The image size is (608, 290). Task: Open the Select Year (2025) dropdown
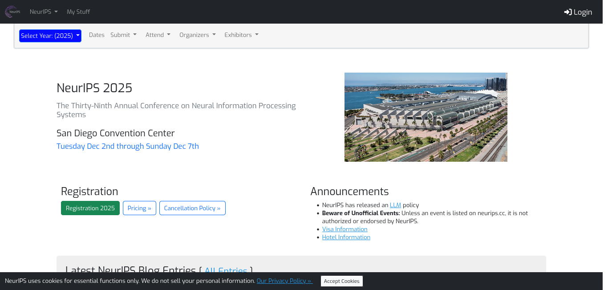click(x=50, y=36)
